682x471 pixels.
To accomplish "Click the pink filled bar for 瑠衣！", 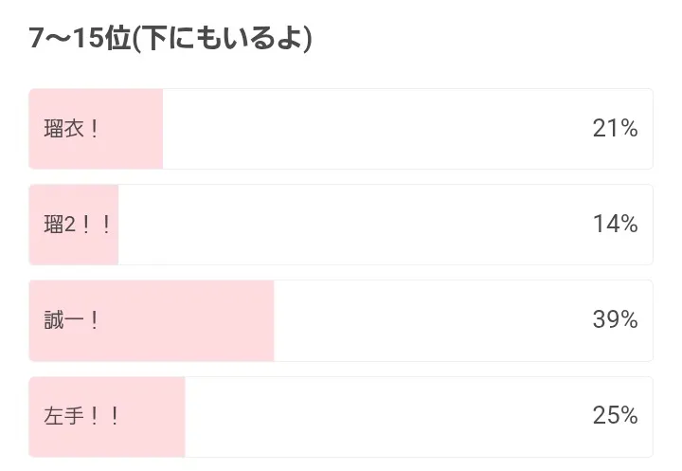I will click(133, 129).
